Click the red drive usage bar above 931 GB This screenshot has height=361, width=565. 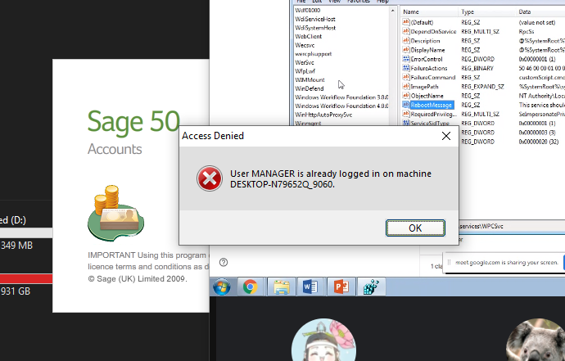[26, 278]
